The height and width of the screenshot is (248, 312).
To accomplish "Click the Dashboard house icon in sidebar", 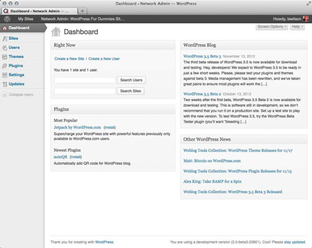I will (4, 28).
